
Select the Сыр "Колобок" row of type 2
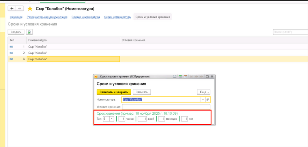pyautogui.click(x=158, y=53)
